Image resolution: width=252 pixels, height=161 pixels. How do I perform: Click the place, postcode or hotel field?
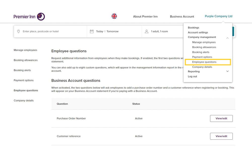[x=50, y=31]
